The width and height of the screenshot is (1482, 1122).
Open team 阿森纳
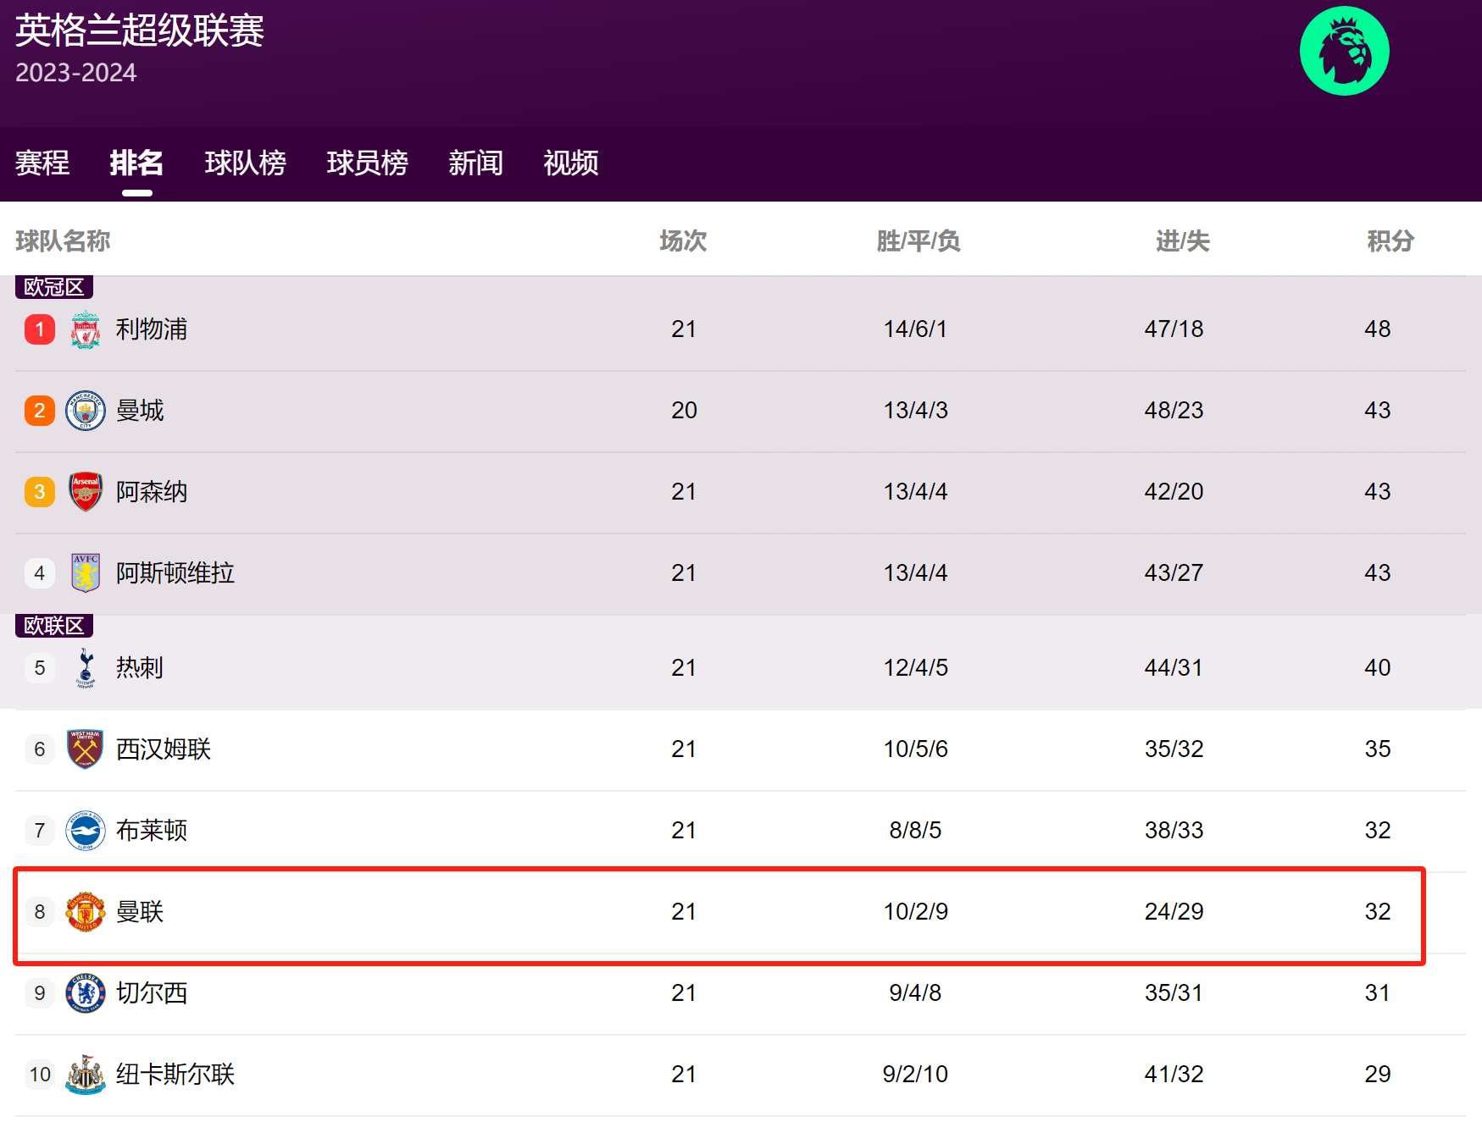click(152, 492)
